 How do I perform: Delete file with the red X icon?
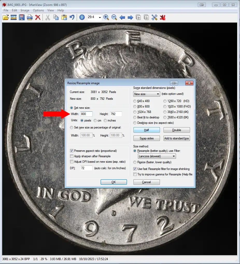coord(38,17)
